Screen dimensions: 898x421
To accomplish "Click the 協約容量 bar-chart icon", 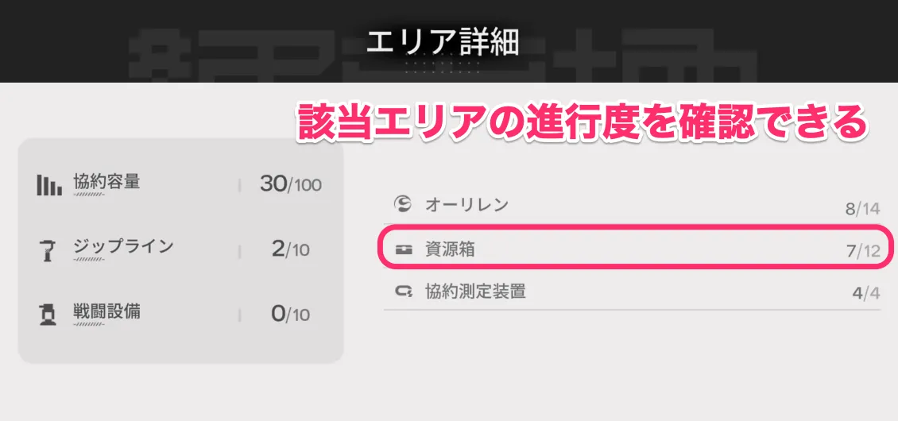I will pyautogui.click(x=49, y=185).
